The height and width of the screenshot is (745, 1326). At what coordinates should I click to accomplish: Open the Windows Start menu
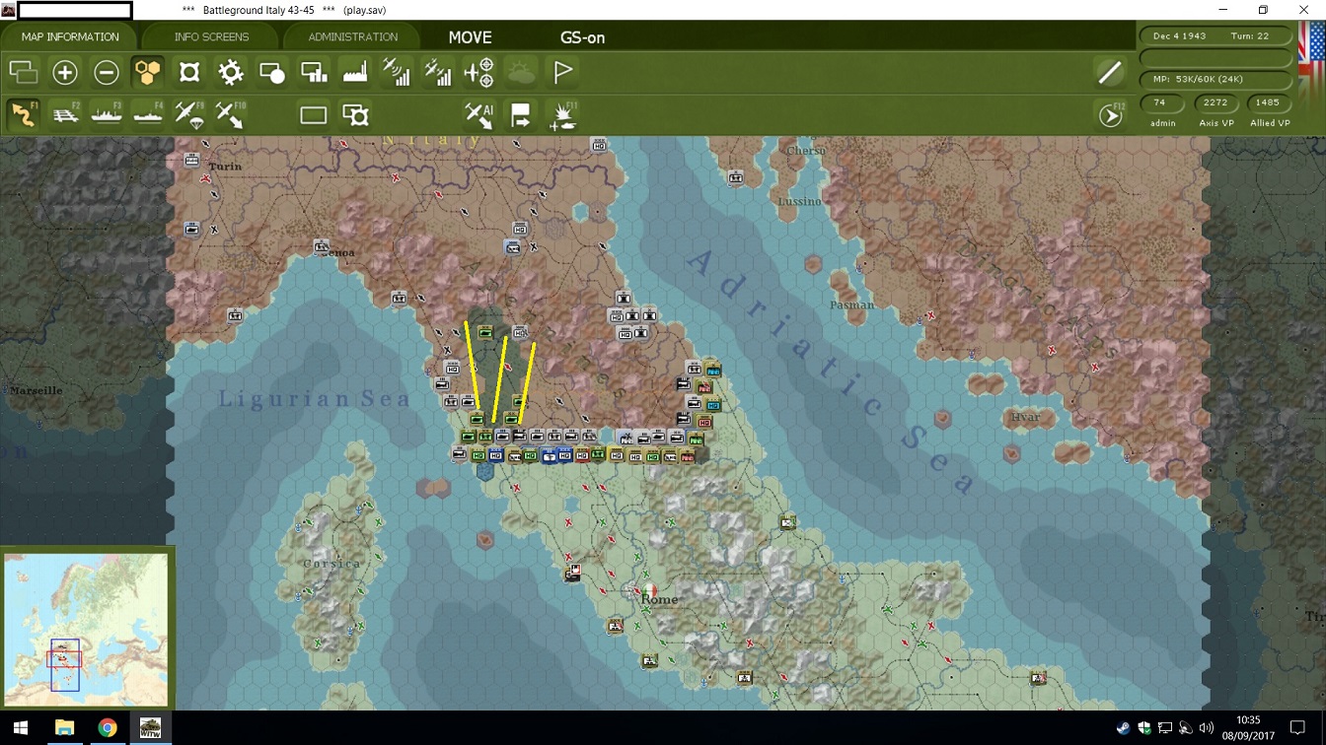point(21,728)
